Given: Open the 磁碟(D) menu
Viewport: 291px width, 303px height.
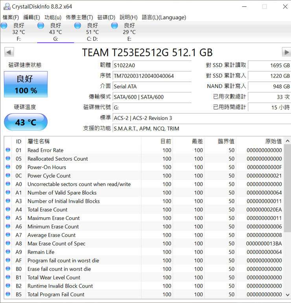Looking at the screenshot, I should click(x=106, y=17).
